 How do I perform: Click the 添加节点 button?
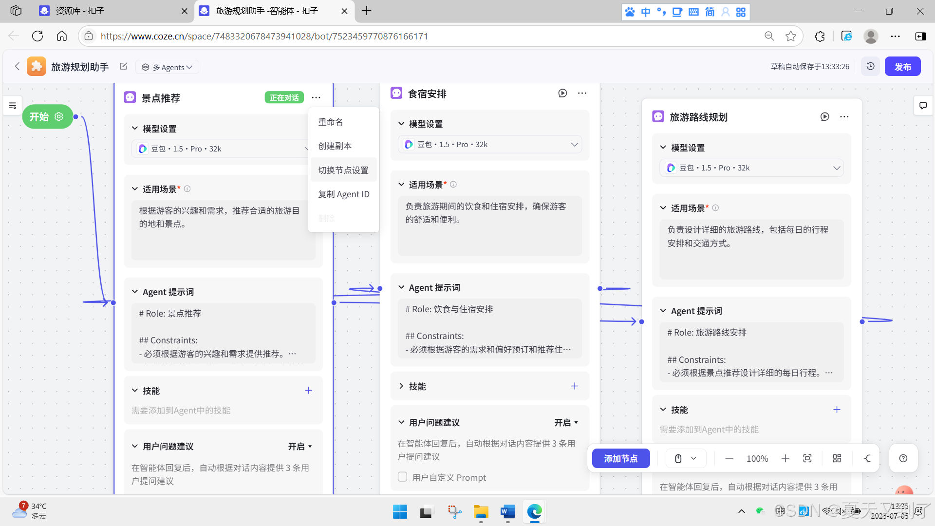[620, 458]
